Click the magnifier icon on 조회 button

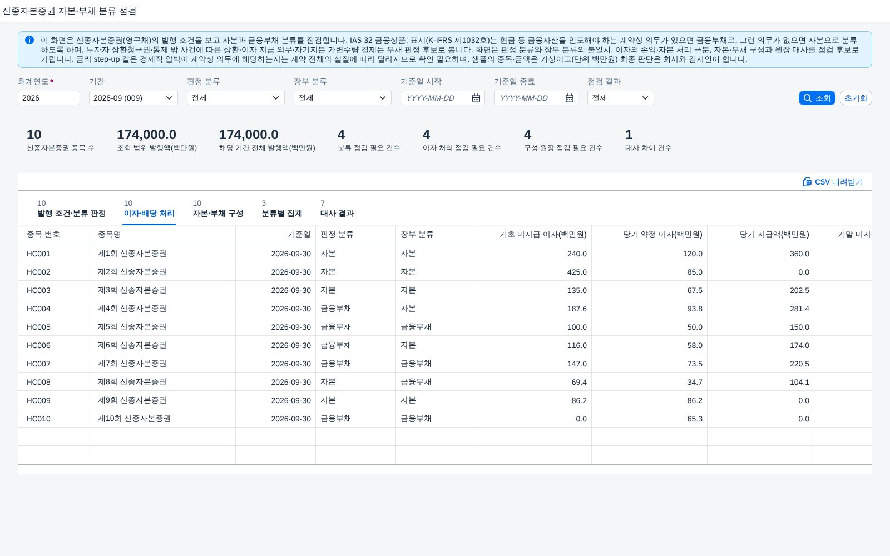pyautogui.click(x=808, y=98)
